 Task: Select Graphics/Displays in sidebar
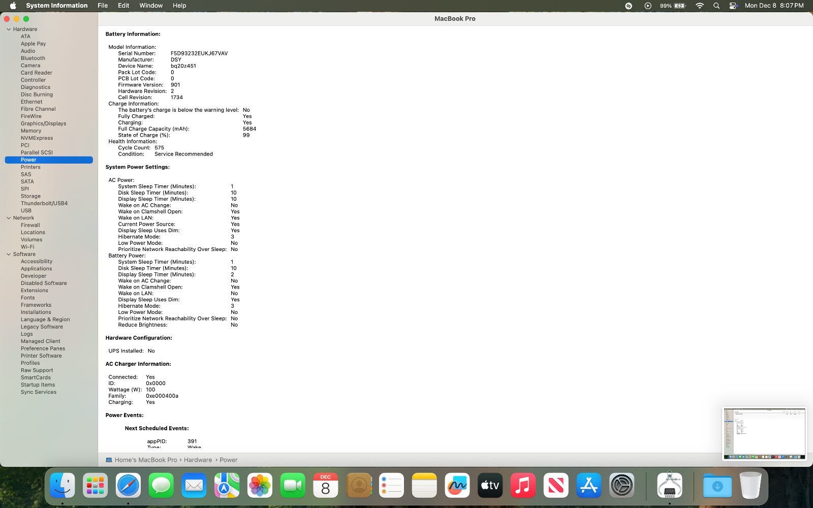43,123
